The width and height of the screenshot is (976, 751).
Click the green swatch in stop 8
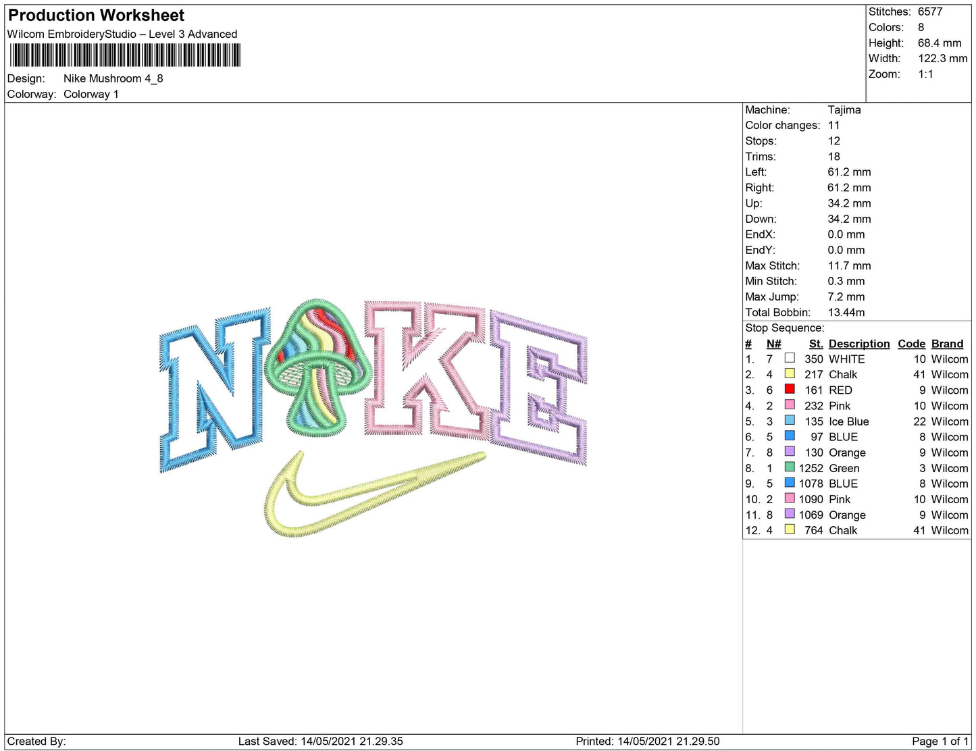click(x=789, y=467)
